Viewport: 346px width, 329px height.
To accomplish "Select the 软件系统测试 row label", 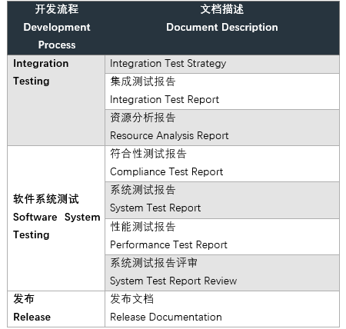I will 46,199.
